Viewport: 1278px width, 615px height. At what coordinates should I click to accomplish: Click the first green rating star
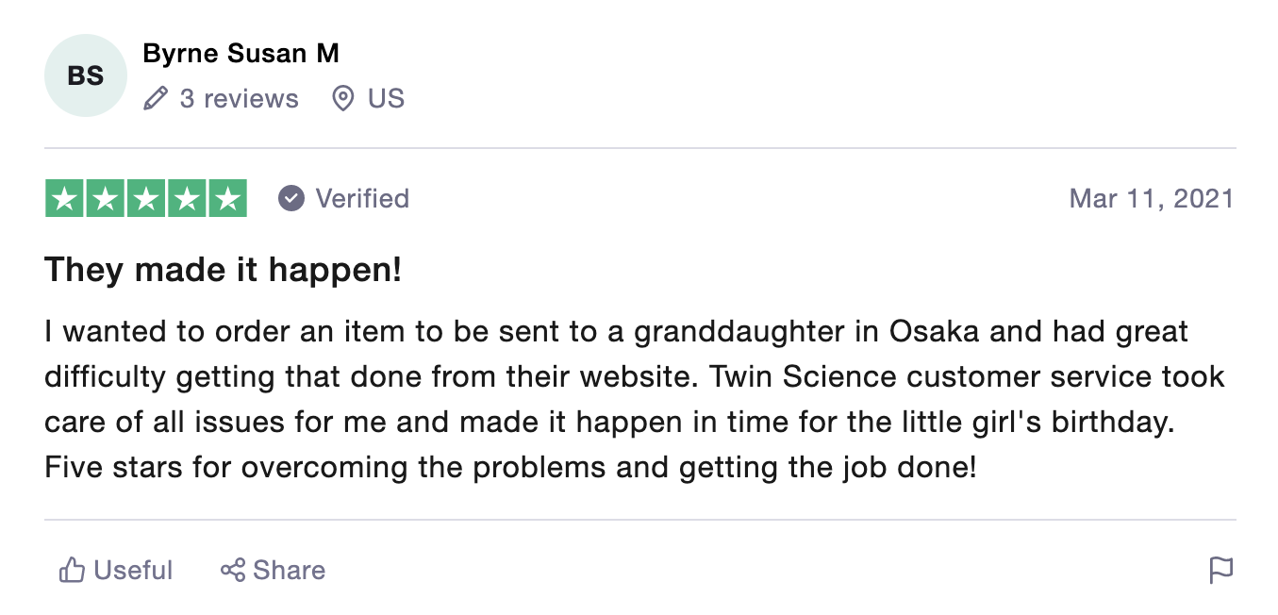[65, 198]
